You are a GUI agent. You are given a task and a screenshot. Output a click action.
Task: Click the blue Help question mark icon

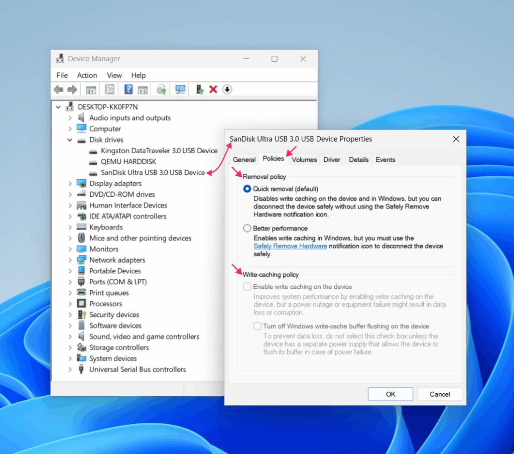coord(128,89)
